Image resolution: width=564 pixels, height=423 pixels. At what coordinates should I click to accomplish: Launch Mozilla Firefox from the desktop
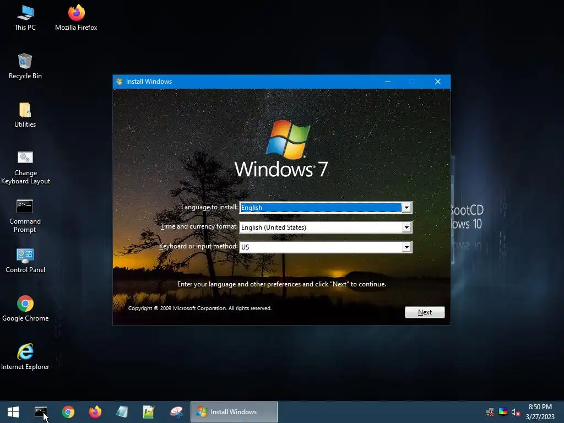pos(76,18)
